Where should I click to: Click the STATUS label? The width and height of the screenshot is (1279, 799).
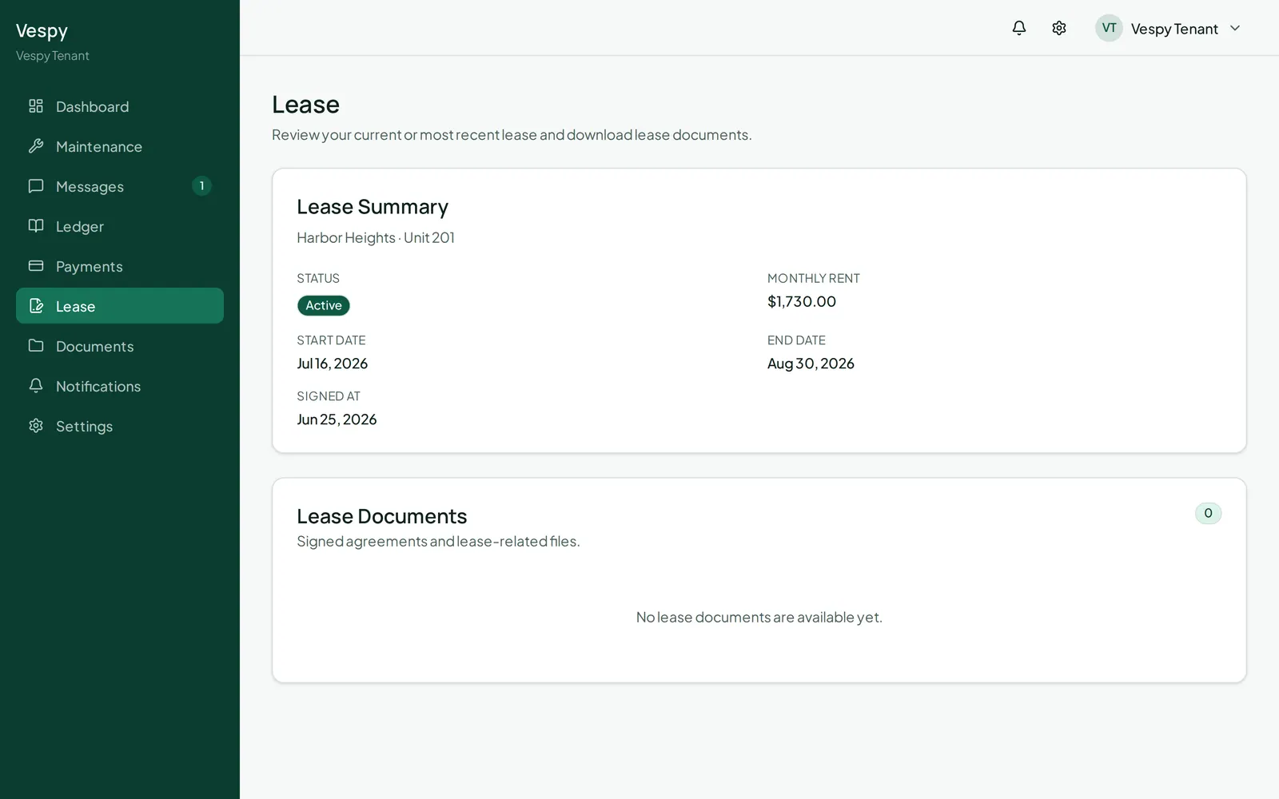318,278
